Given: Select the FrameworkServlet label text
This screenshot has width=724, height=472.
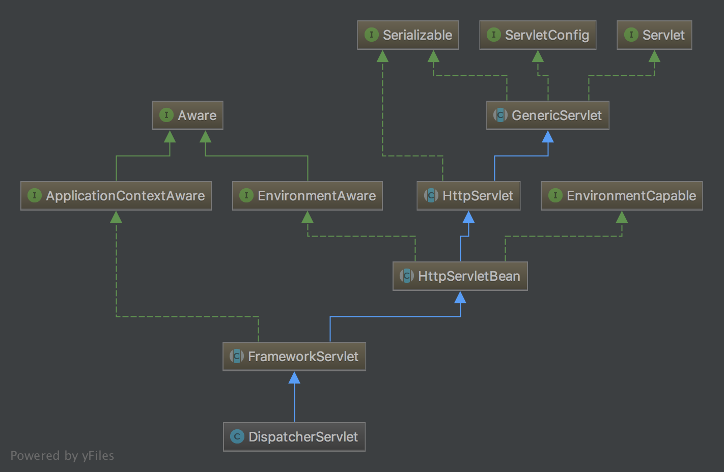Looking at the screenshot, I should point(303,357).
